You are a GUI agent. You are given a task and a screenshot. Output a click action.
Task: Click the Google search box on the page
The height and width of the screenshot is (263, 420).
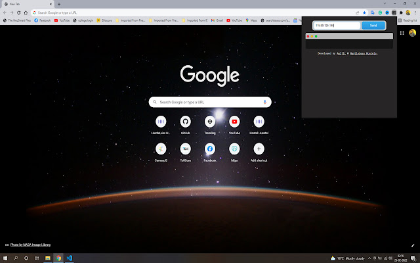209,102
